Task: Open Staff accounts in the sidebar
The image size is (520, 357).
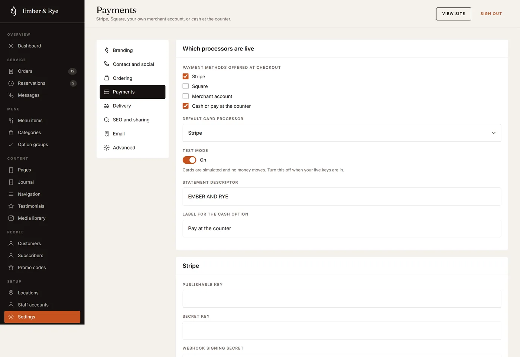Action: click(42, 305)
